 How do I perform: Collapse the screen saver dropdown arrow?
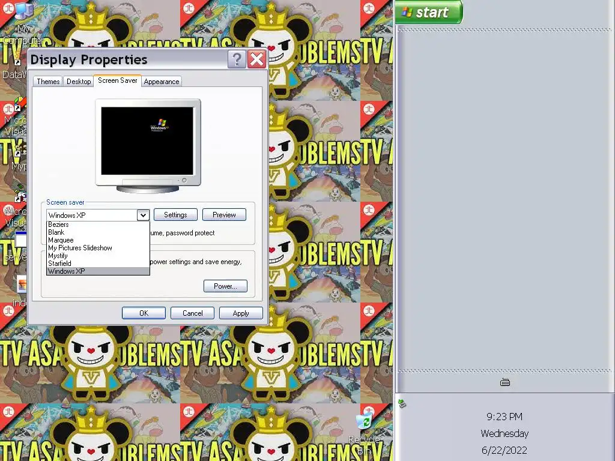(143, 215)
